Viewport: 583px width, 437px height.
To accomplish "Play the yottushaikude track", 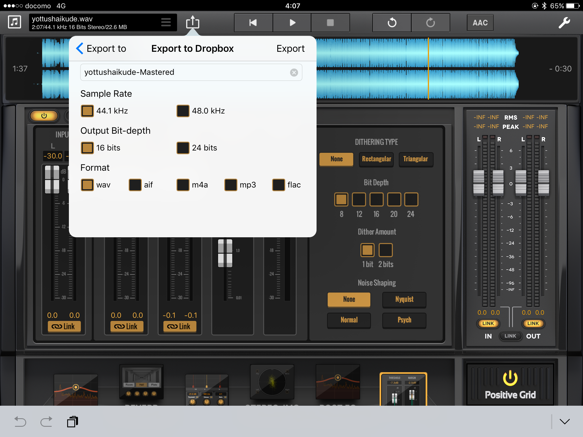I will [x=292, y=22].
